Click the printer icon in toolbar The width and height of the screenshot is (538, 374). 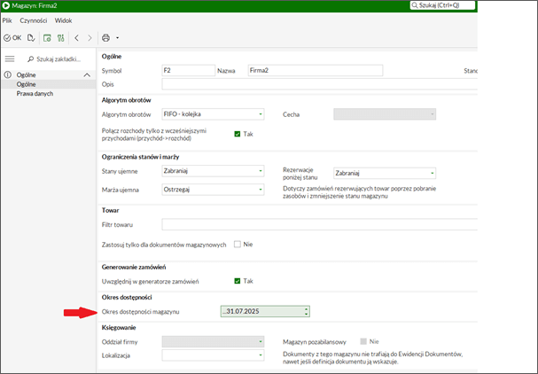tap(106, 38)
